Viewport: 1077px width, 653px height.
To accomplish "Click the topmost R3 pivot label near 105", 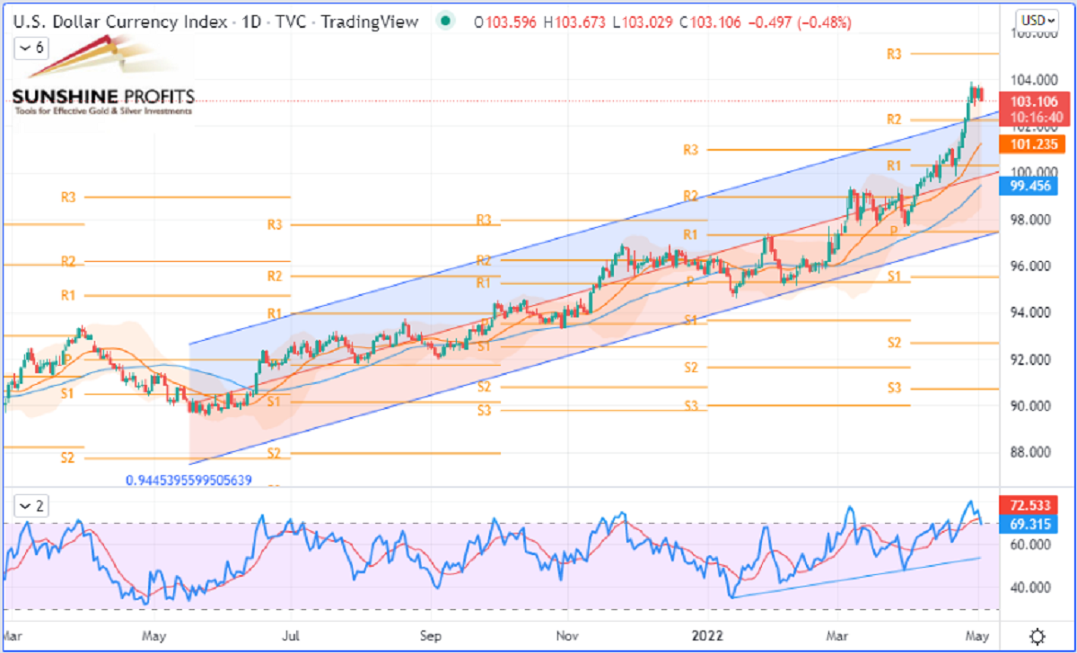I will point(894,55).
